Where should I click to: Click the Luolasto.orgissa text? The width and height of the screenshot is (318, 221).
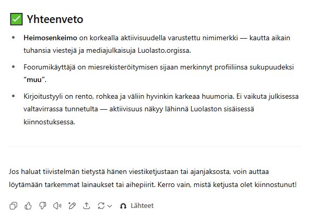[164, 51]
